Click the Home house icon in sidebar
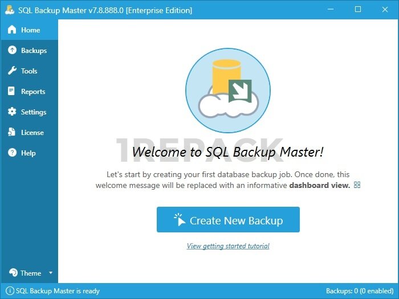This screenshot has width=399, height=299. pyautogui.click(x=11, y=30)
